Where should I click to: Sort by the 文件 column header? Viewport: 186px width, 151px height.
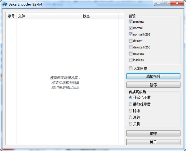coord(49,16)
